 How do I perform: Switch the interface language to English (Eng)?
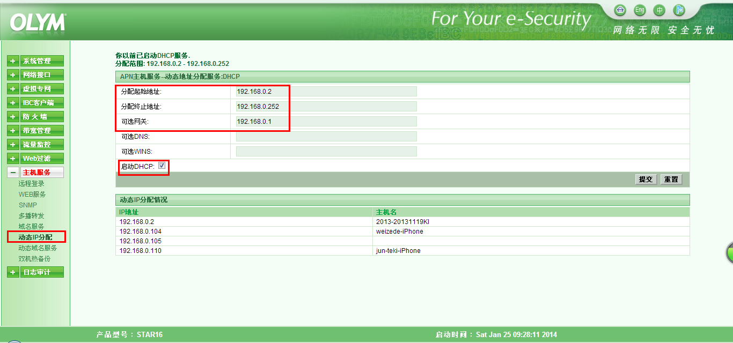[x=640, y=10]
